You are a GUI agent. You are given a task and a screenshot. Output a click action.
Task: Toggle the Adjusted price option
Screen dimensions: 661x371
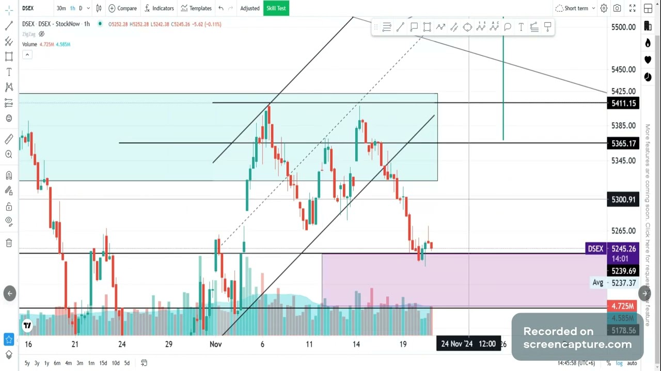(x=250, y=8)
